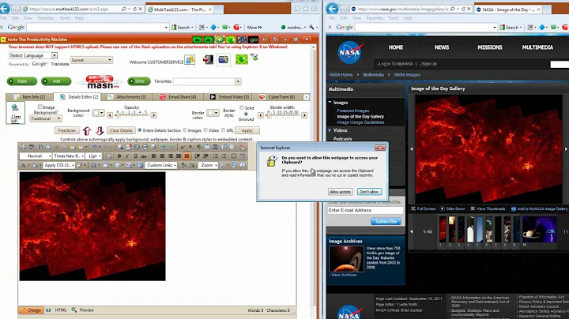Click the symbol omega icon in editor toolbar

coord(94,165)
